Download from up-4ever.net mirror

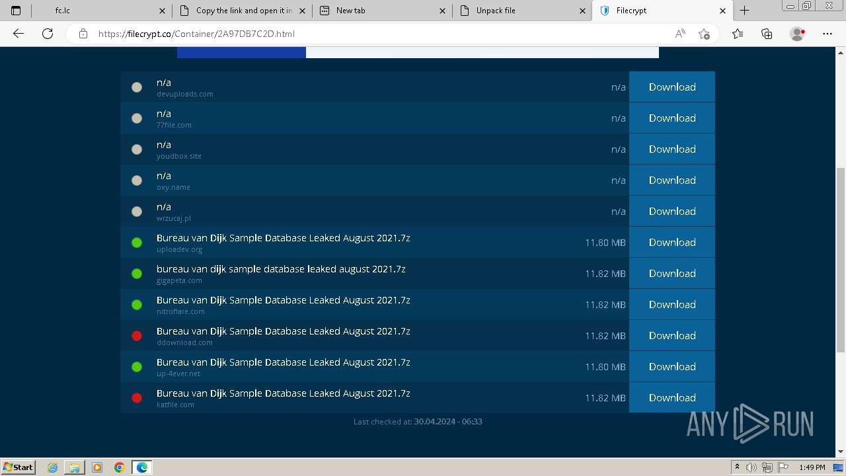[672, 366]
